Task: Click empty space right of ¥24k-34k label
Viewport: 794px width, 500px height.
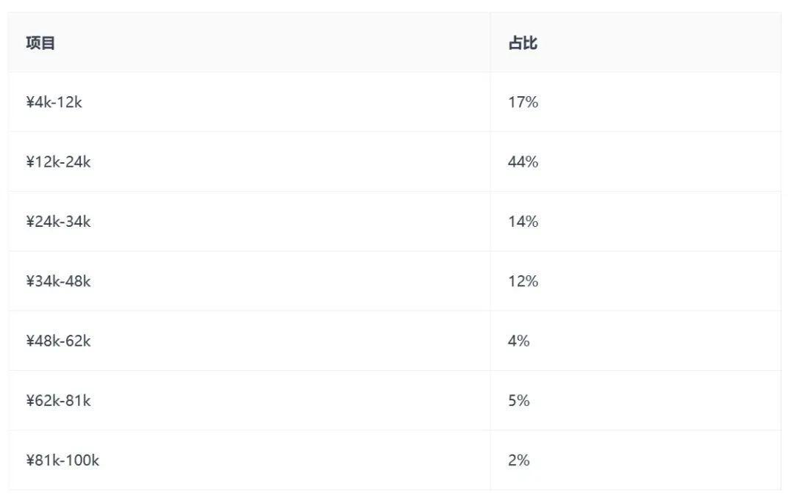Action: 289,222
